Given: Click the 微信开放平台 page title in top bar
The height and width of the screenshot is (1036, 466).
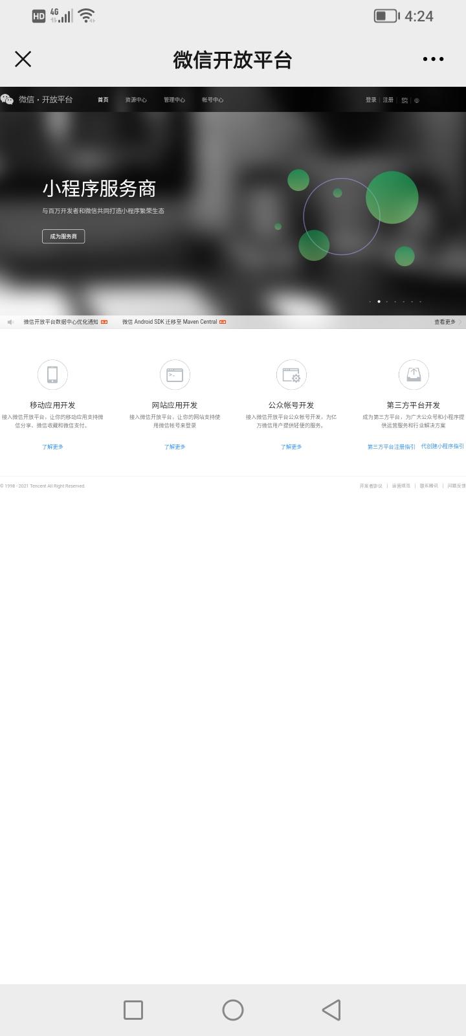Looking at the screenshot, I should click(x=233, y=60).
